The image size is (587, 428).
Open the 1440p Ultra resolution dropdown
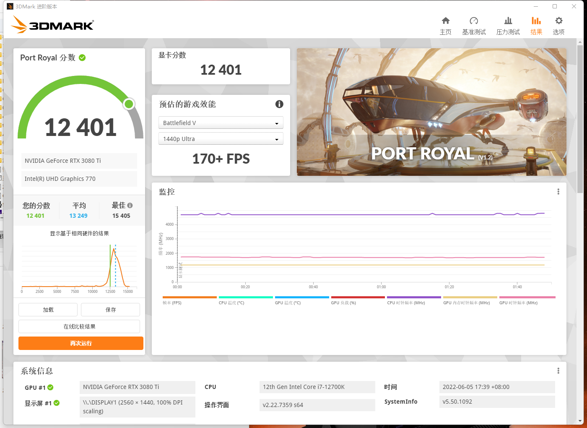click(x=221, y=139)
